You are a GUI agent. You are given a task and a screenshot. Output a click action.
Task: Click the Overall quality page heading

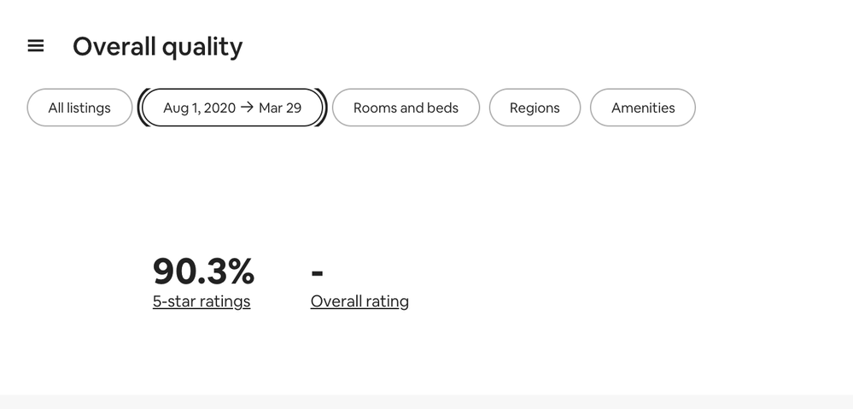click(157, 46)
